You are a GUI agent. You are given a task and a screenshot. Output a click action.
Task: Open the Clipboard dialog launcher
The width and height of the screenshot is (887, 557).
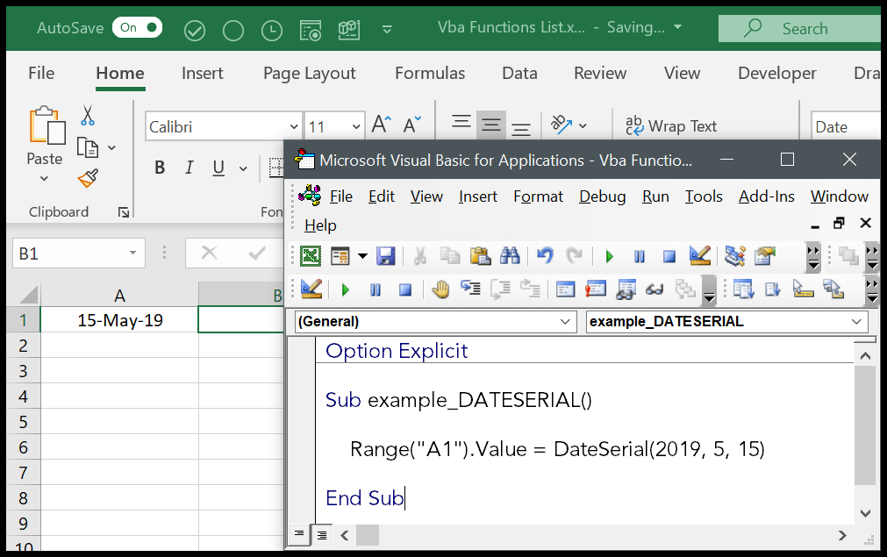(123, 211)
